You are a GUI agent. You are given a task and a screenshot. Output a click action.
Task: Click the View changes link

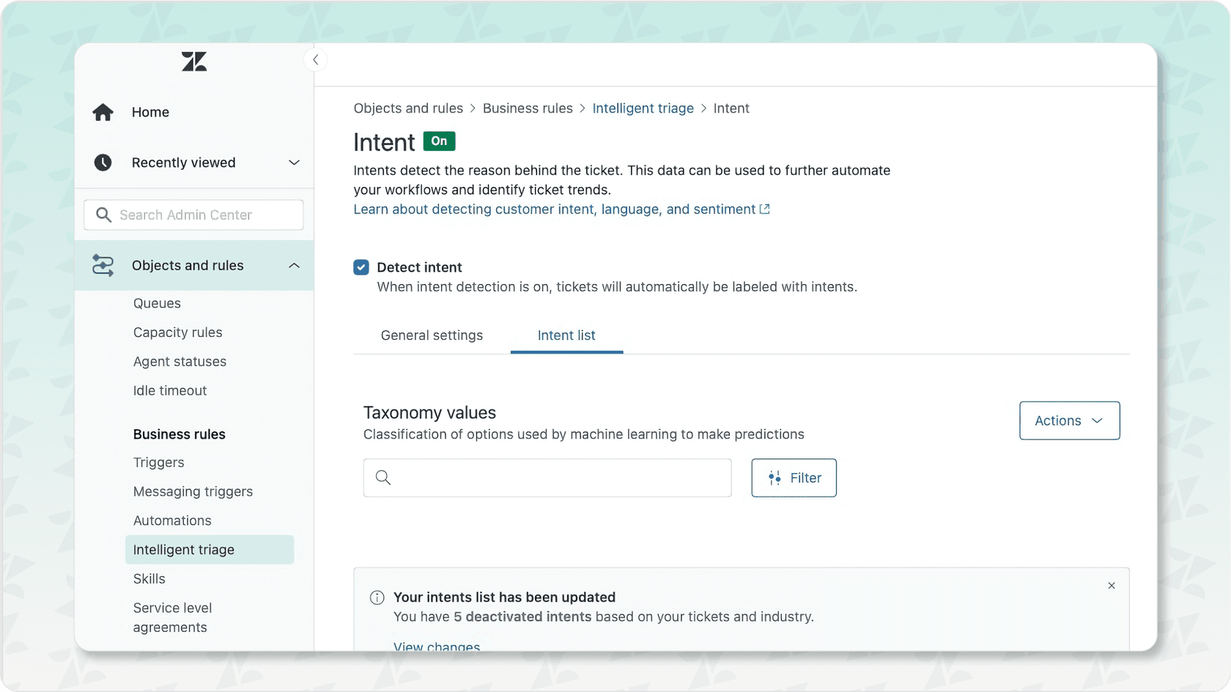point(437,646)
